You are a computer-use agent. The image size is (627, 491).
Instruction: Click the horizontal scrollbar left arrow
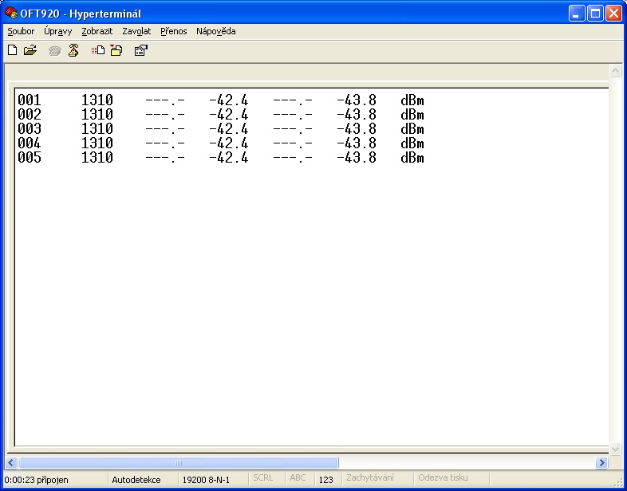tap(11, 462)
